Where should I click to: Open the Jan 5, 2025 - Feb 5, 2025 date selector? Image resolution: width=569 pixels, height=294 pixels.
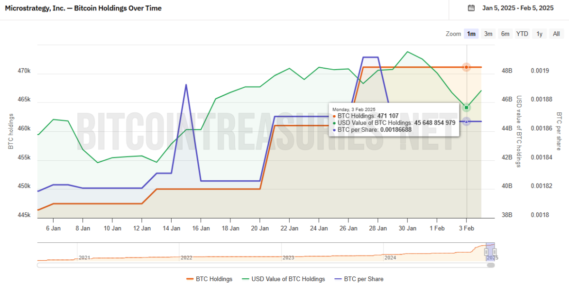click(517, 8)
